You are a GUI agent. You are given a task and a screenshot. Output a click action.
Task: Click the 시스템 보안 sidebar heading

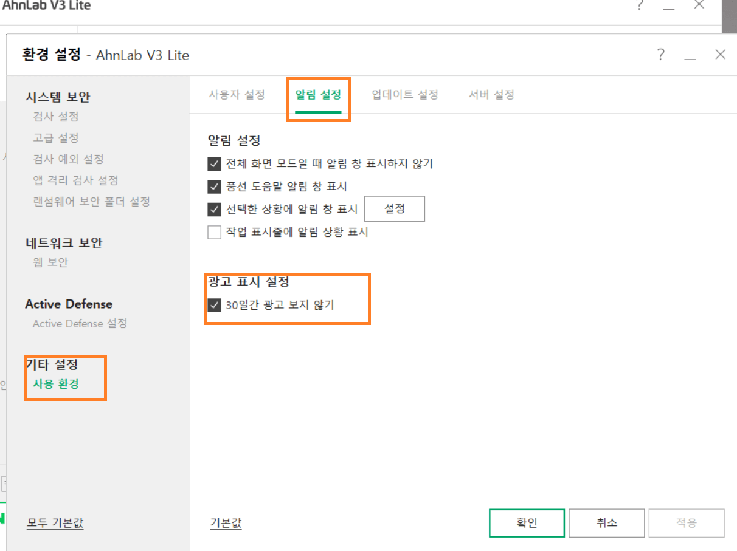(58, 97)
